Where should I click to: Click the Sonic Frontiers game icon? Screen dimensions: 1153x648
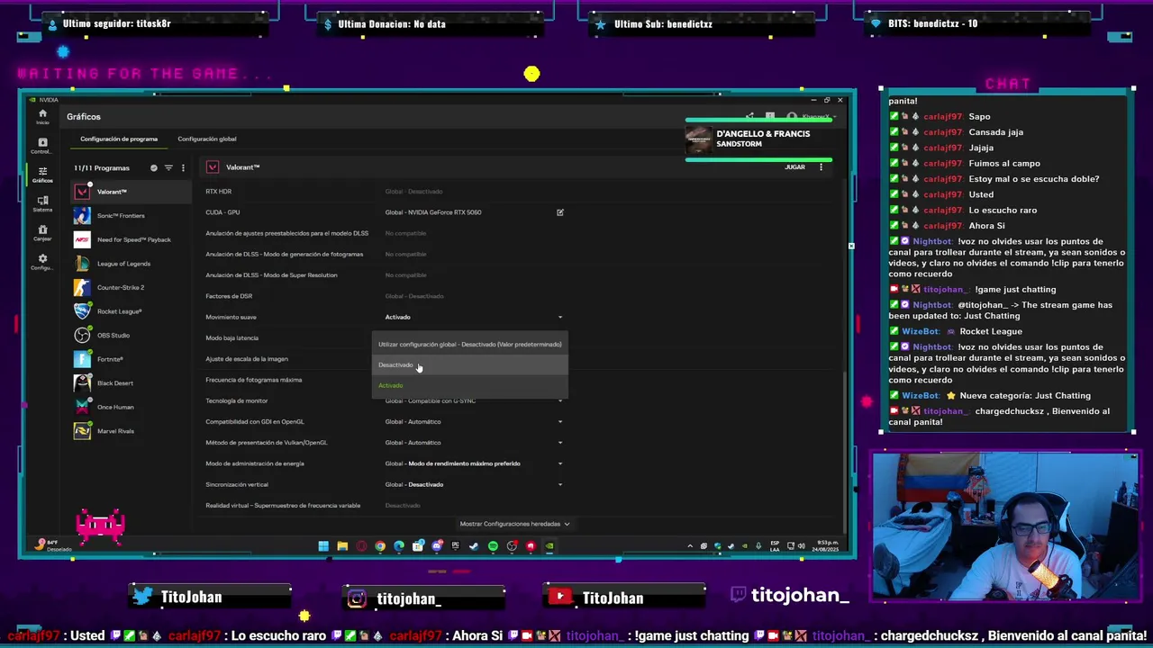pyautogui.click(x=82, y=216)
